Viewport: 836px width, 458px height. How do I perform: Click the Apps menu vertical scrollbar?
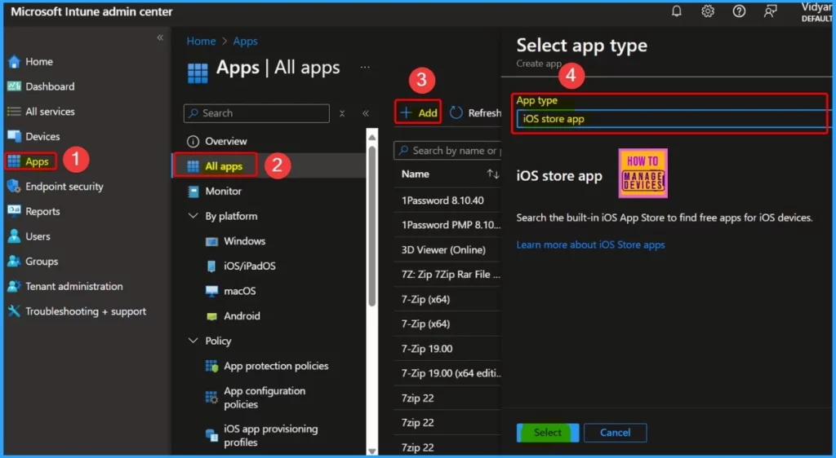pos(372,226)
